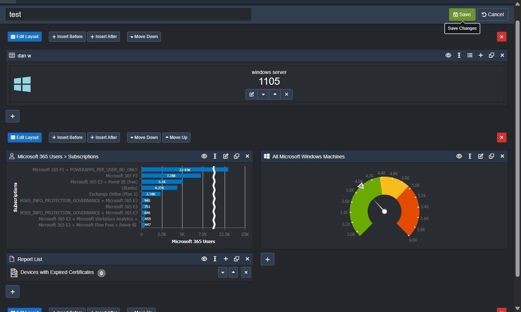Click the list icon in dan w panel header
This screenshot has width=521, height=312.
click(x=470, y=55)
